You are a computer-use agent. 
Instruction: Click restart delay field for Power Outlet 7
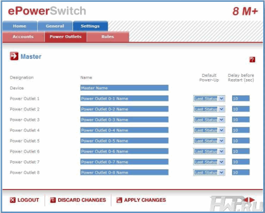click(241, 162)
